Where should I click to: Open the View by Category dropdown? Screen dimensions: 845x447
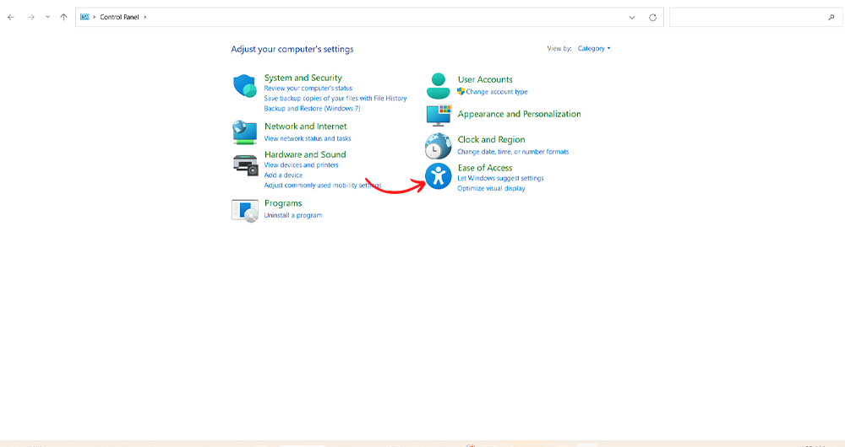594,48
